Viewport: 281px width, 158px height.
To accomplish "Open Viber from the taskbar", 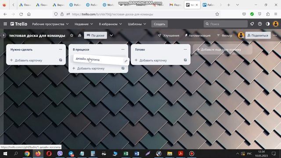I will pos(60,154).
